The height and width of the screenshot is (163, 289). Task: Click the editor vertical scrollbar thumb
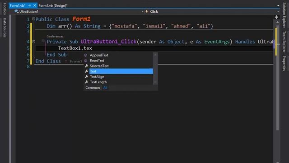pos(277,77)
